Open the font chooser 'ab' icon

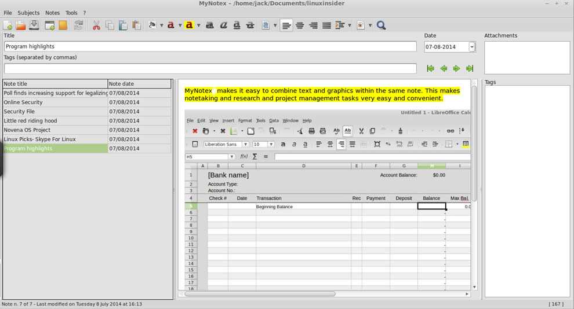click(152, 25)
